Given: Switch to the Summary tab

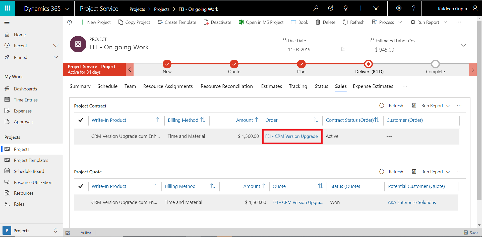Looking at the screenshot, I should coord(80,86).
